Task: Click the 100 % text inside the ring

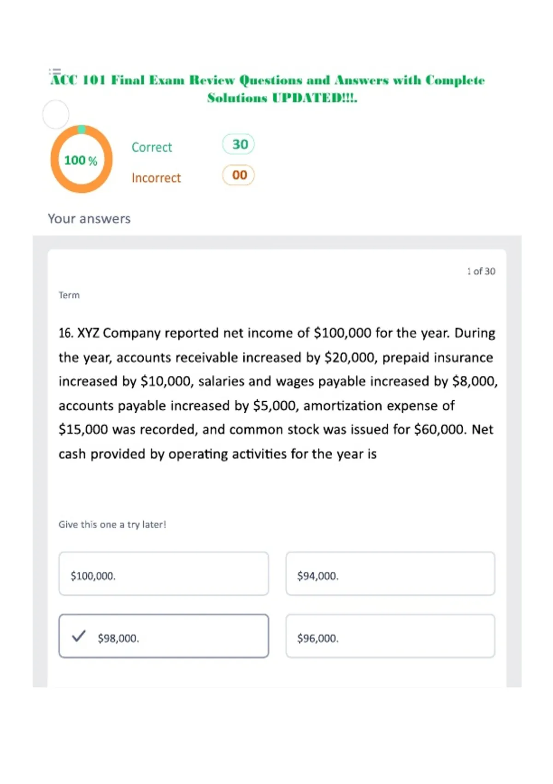Action: (81, 160)
